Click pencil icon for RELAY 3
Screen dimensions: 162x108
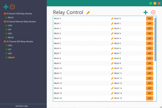click(x=112, y=34)
